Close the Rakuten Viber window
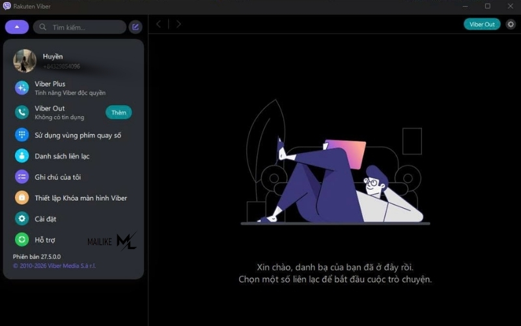Viewport: 521px width, 326px height. [x=511, y=6]
